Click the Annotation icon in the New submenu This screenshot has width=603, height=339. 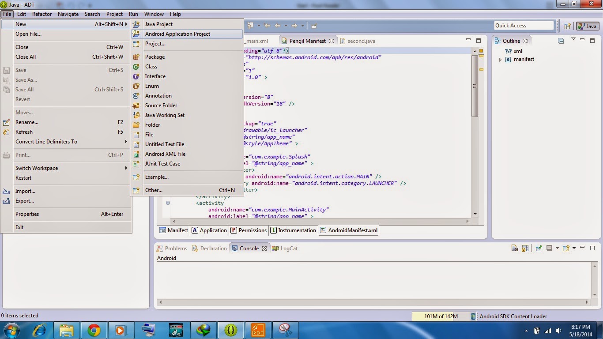click(x=136, y=96)
